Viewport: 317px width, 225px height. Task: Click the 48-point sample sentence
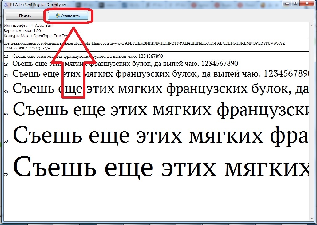coord(160,109)
